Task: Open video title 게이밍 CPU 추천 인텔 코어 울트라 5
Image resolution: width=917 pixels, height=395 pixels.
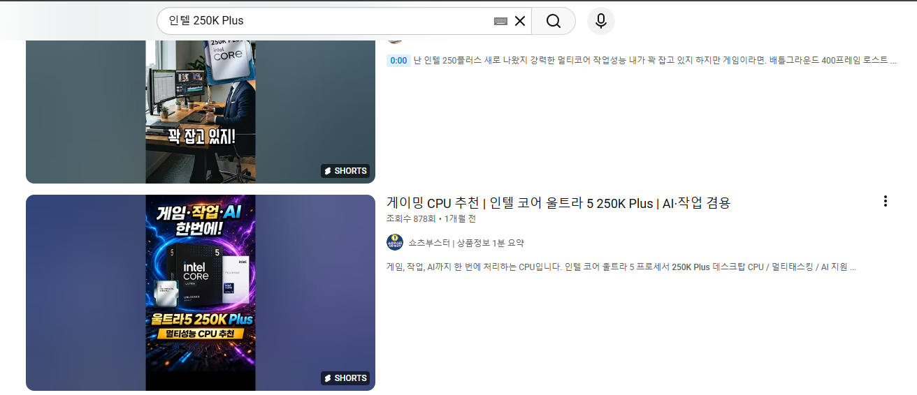Action: 558,203
